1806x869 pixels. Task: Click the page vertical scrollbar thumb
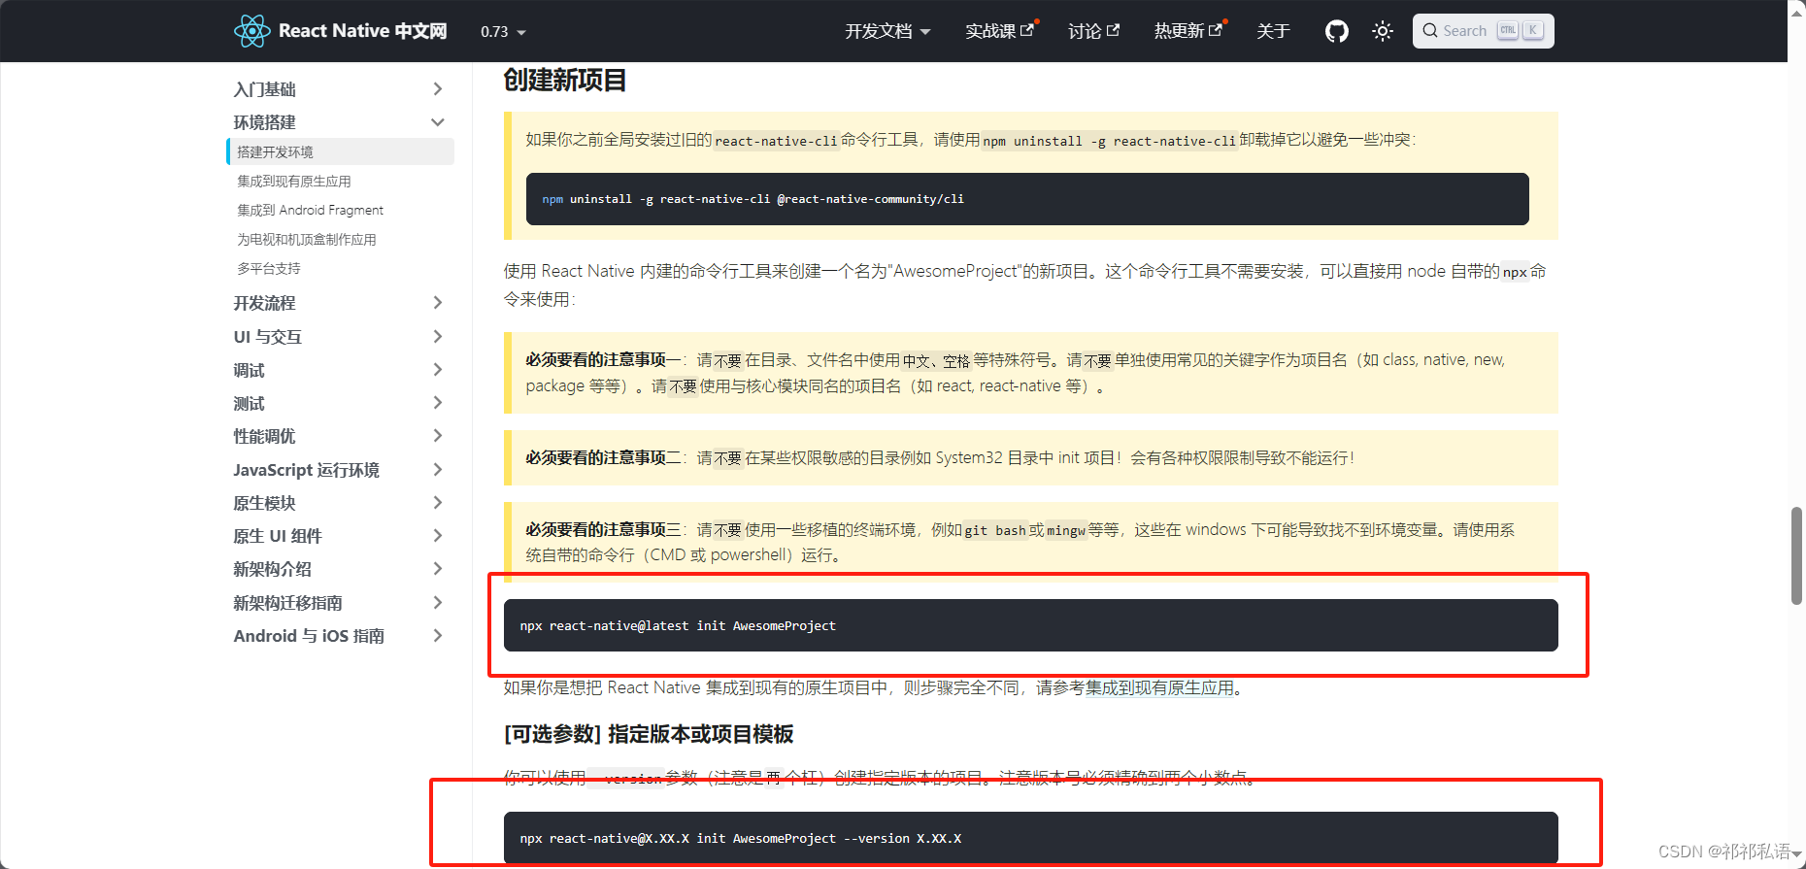pos(1796,555)
